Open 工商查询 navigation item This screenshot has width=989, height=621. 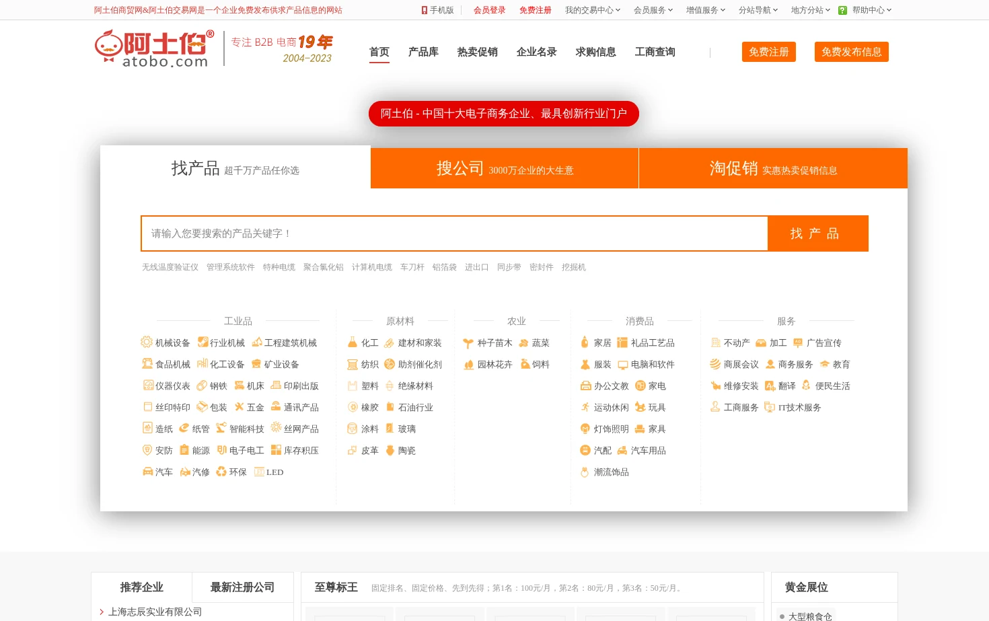655,52
